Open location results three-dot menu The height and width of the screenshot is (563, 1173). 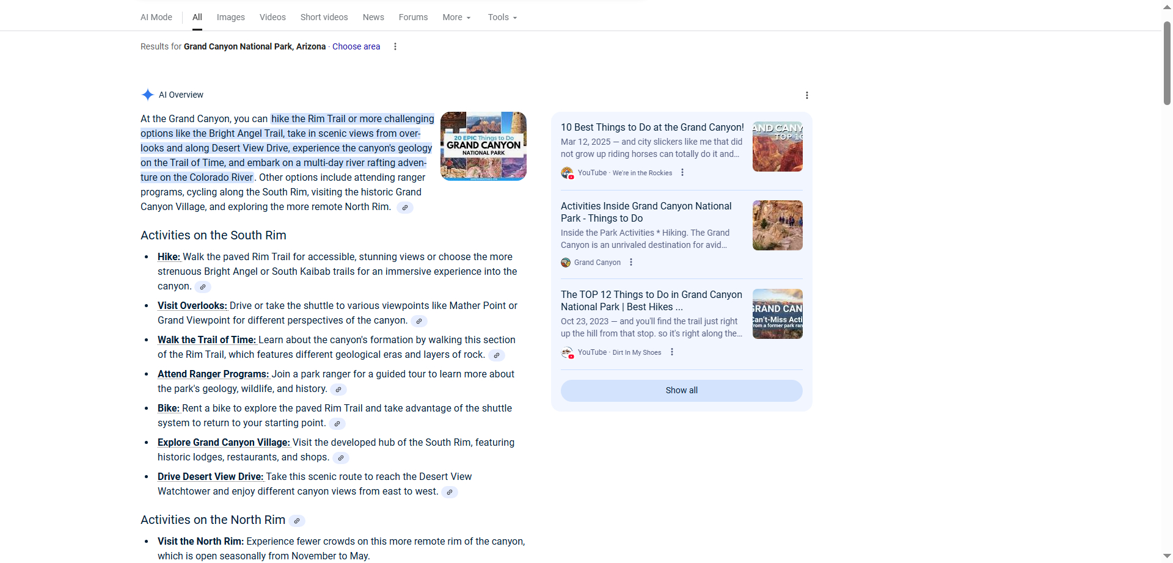(x=395, y=46)
